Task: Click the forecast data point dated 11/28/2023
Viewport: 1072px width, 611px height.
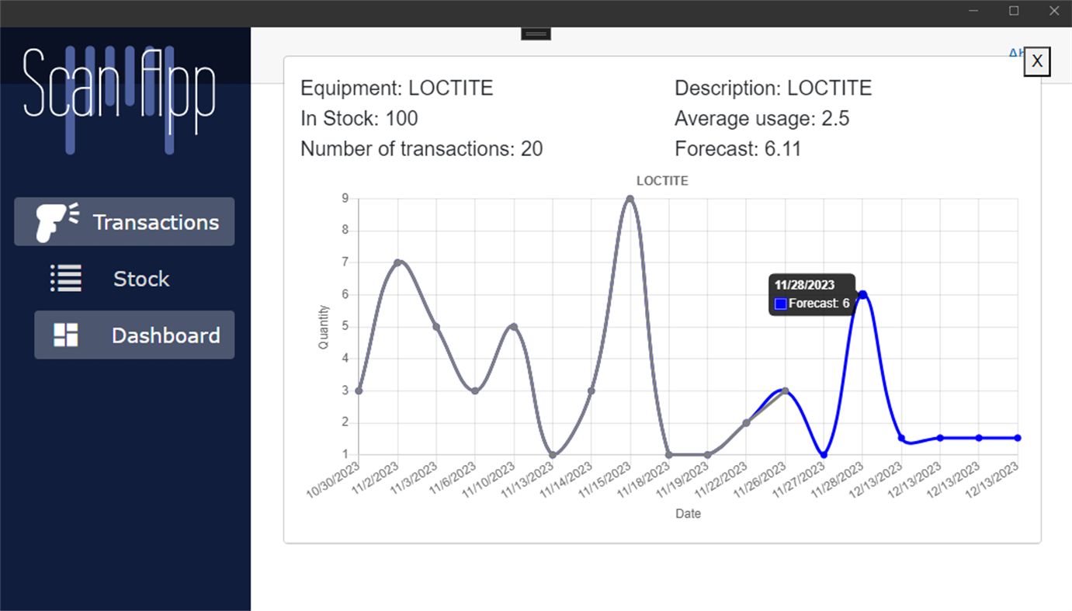Action: point(862,294)
